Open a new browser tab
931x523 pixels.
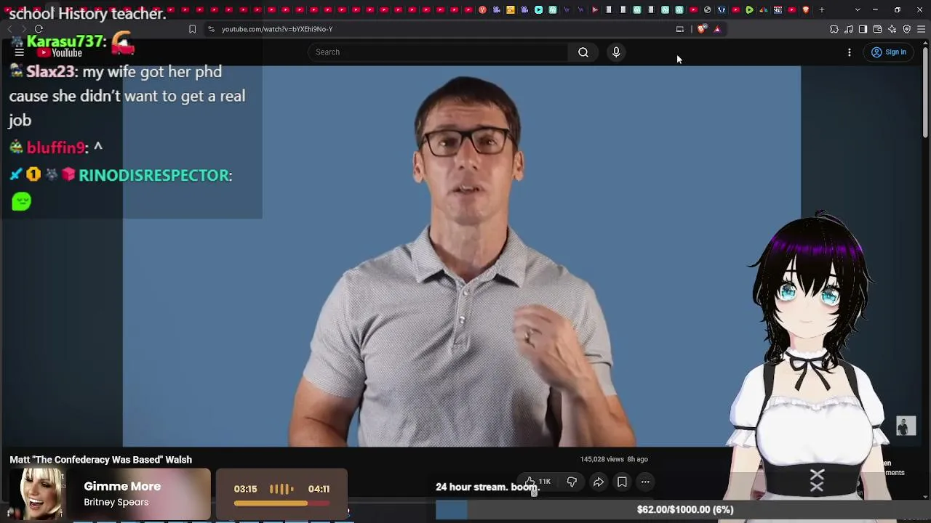[822, 9]
